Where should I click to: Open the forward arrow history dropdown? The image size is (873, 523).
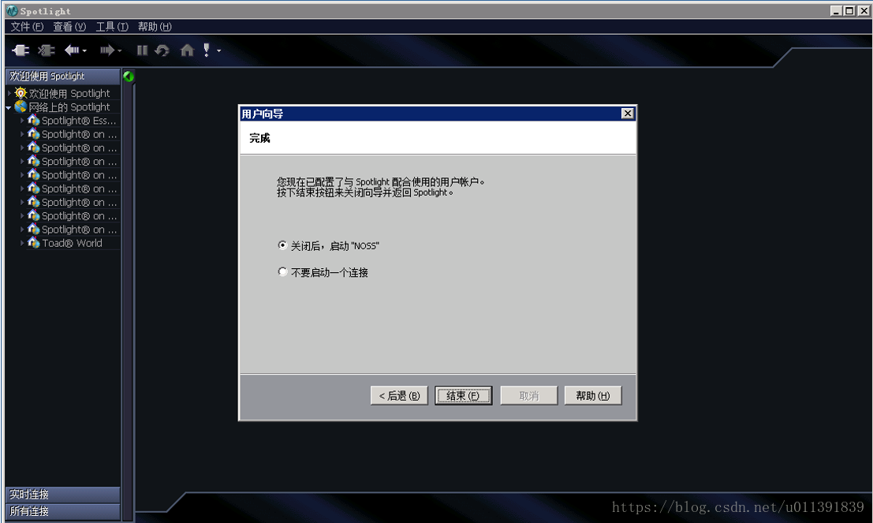pos(119,50)
